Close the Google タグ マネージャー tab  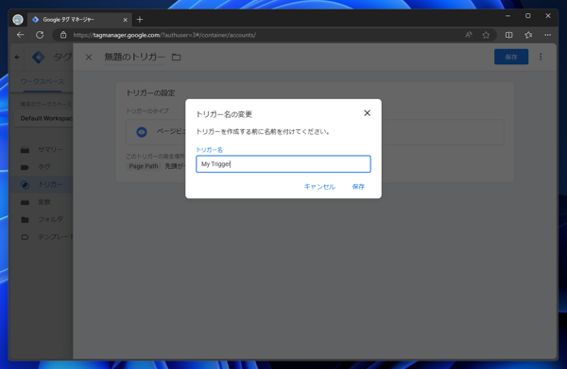(125, 20)
